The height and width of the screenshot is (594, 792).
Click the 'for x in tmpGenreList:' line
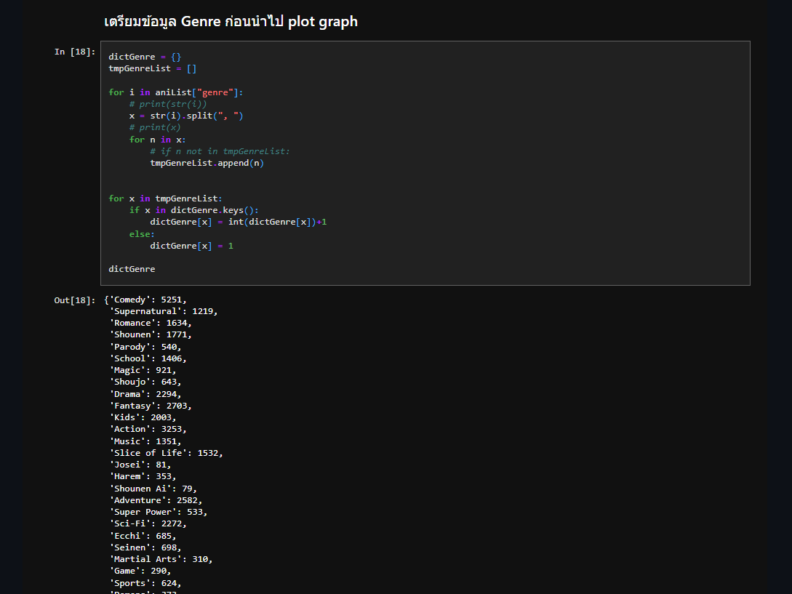tap(165, 198)
